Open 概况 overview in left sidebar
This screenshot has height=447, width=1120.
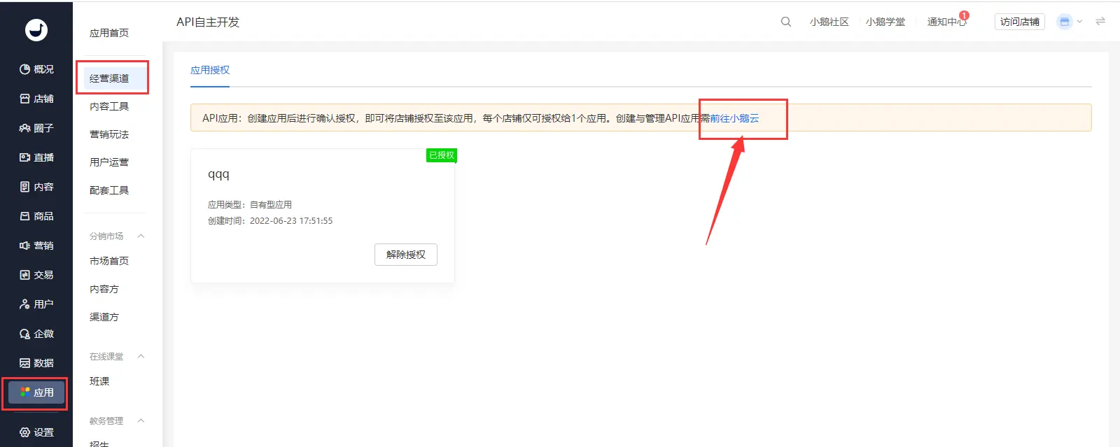[36, 69]
